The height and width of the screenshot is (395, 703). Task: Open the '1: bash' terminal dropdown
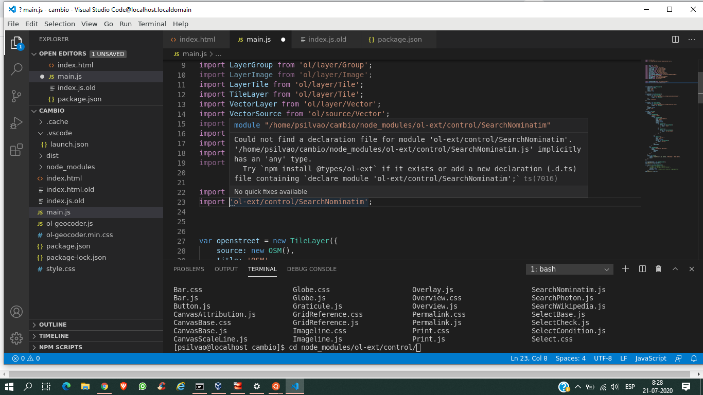point(569,268)
